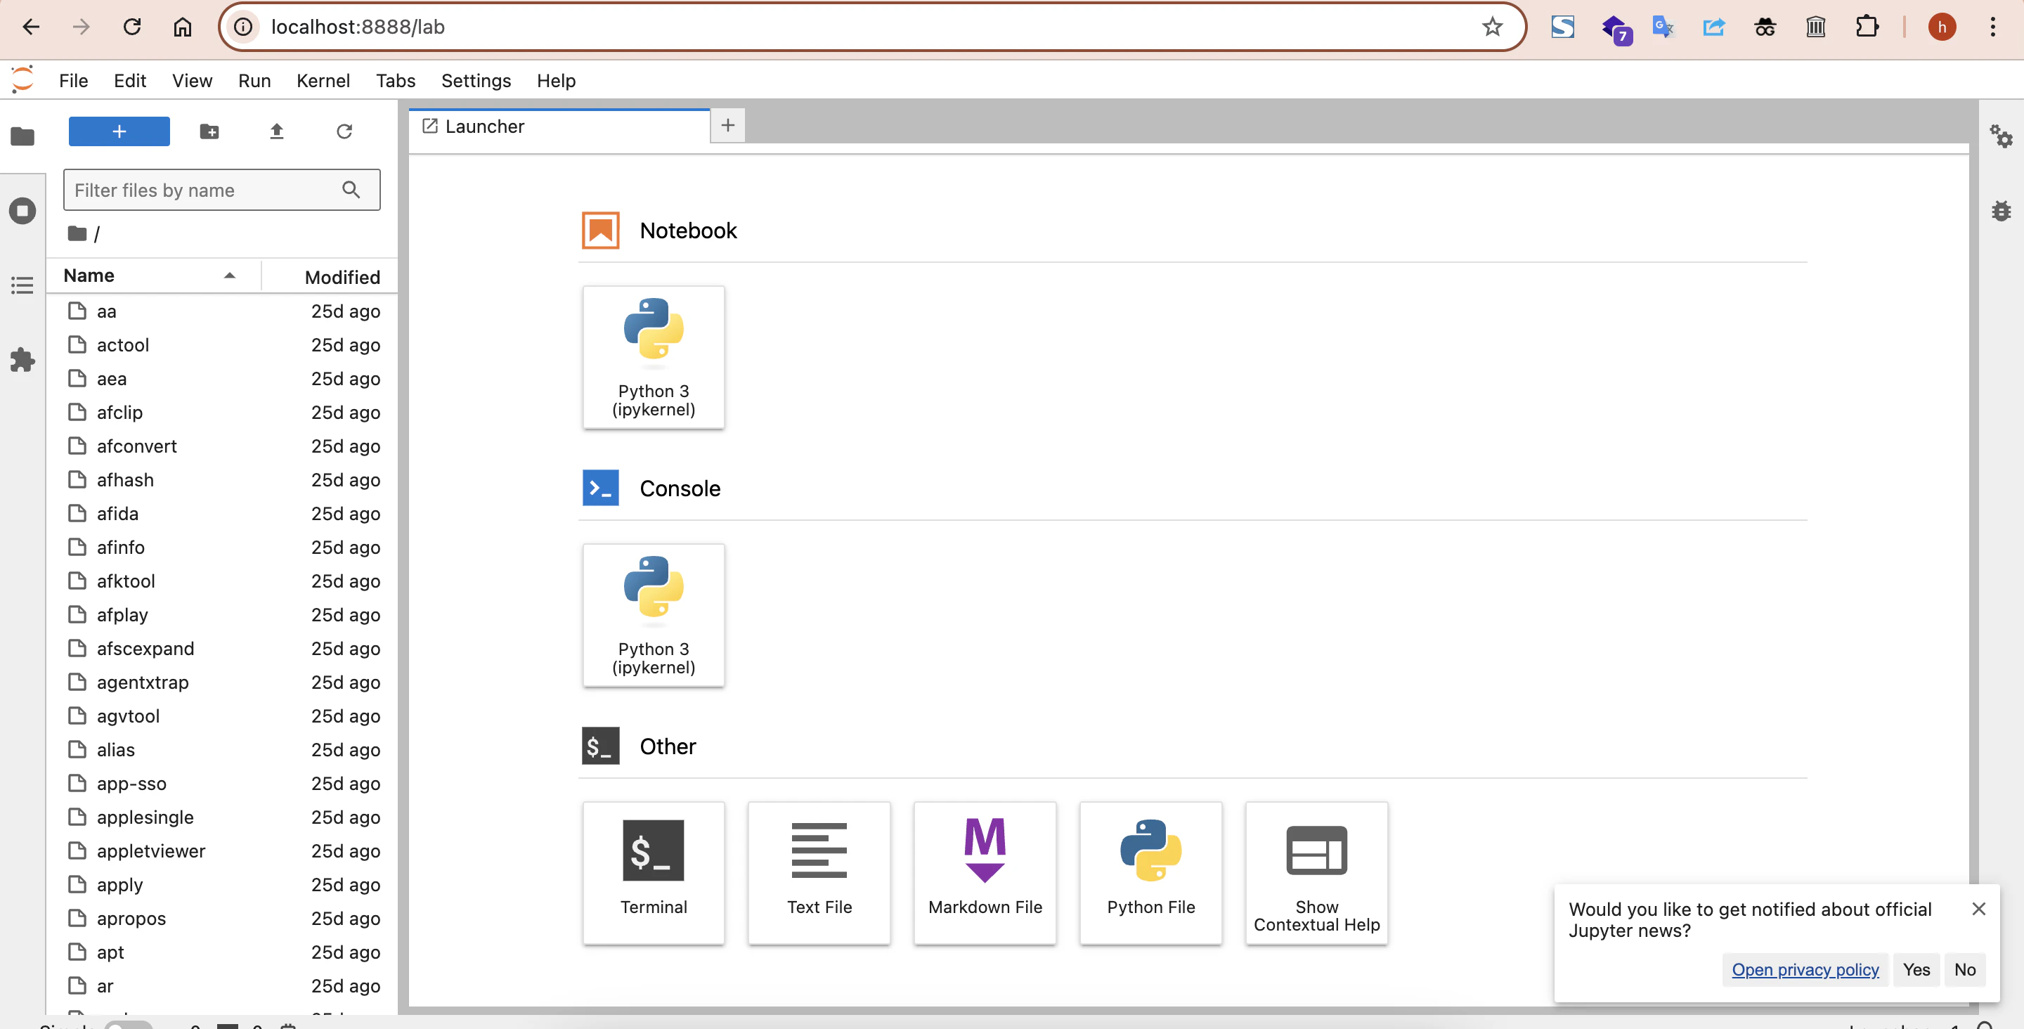
Task: Select the file named alias
Action: (x=221, y=751)
